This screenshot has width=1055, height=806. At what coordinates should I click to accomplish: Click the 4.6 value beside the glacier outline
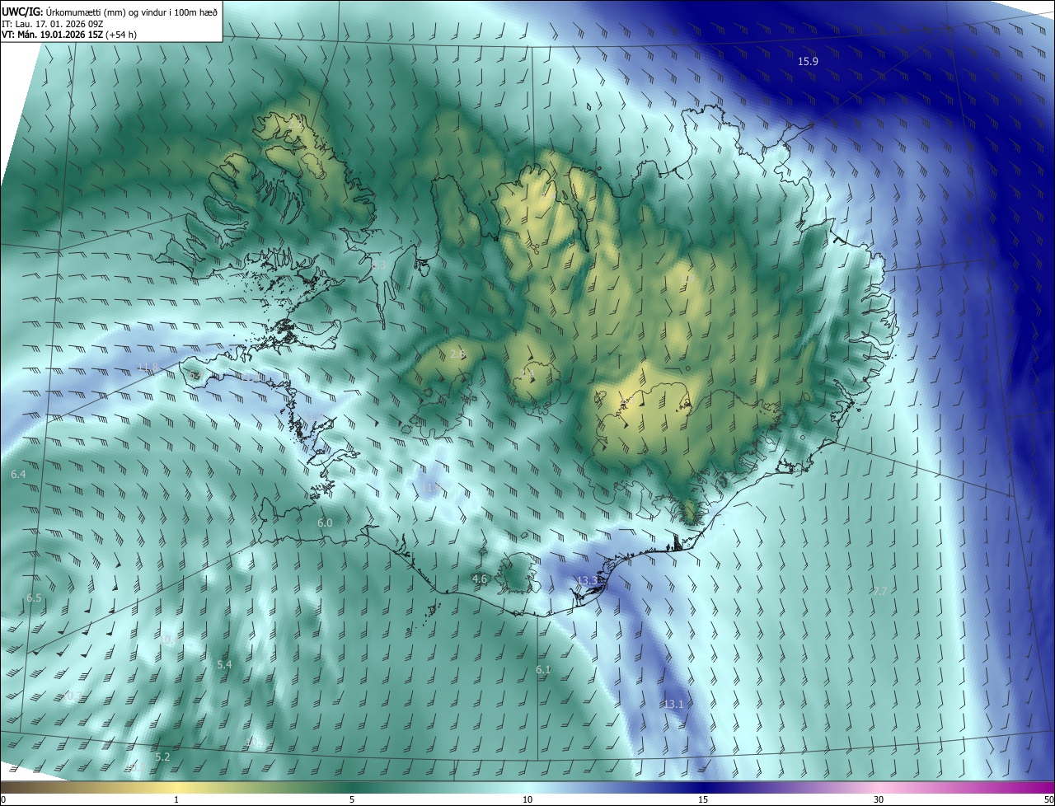point(480,579)
